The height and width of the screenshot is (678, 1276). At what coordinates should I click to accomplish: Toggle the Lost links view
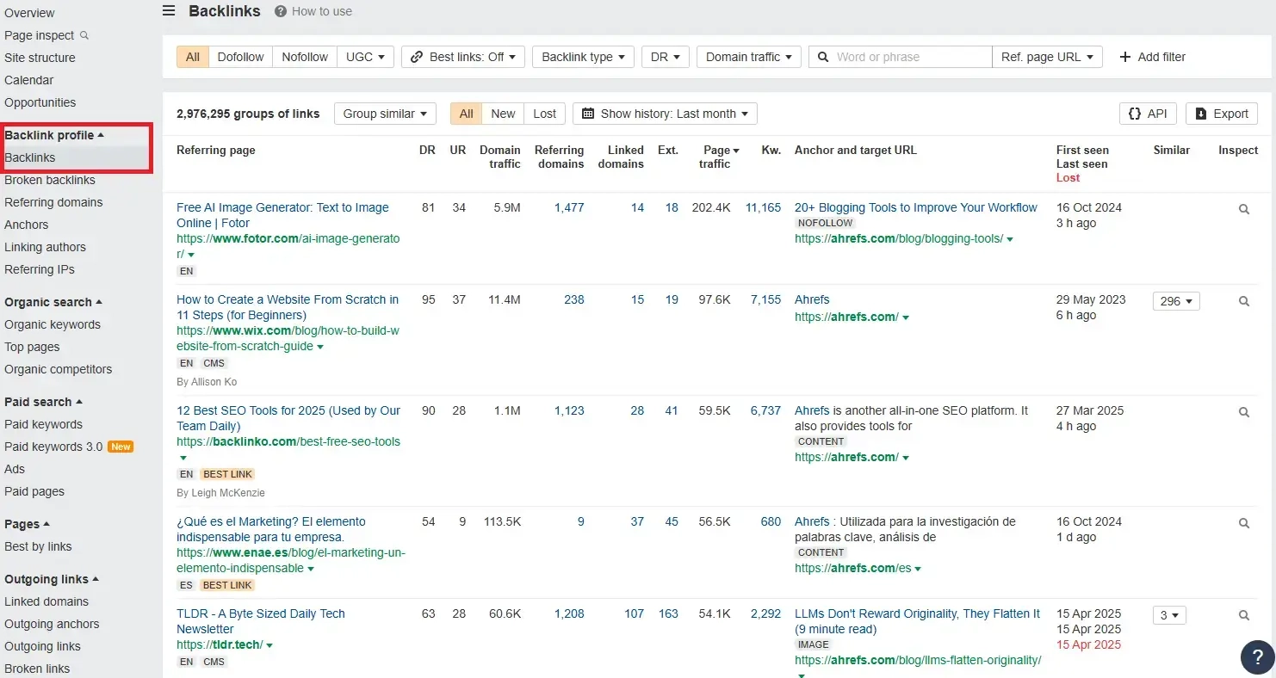click(544, 114)
